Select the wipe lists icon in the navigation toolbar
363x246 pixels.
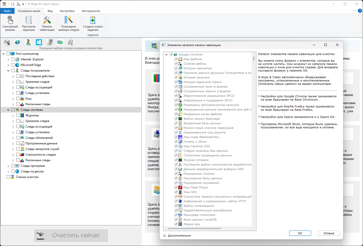tap(71, 42)
